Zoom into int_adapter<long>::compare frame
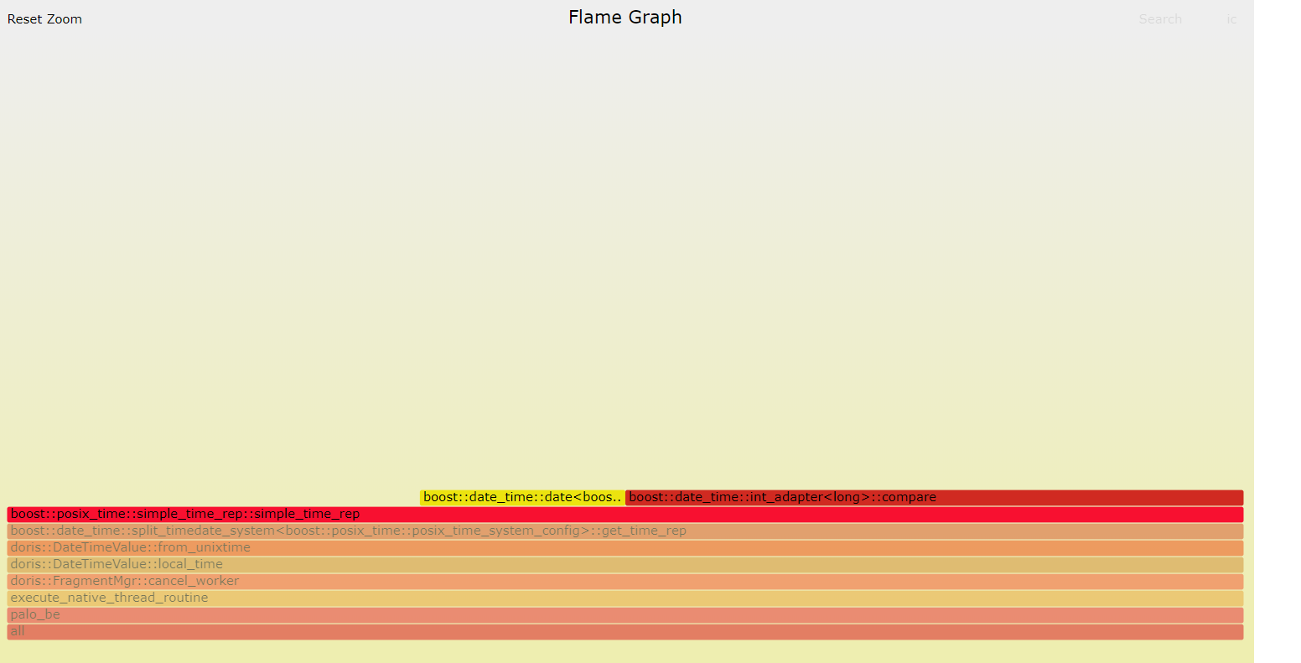 [x=935, y=498]
